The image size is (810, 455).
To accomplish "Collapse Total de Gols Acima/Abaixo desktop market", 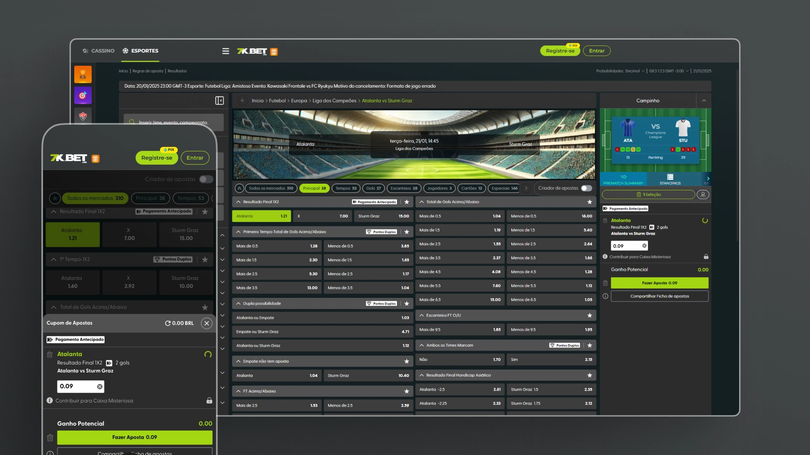I will [421, 202].
